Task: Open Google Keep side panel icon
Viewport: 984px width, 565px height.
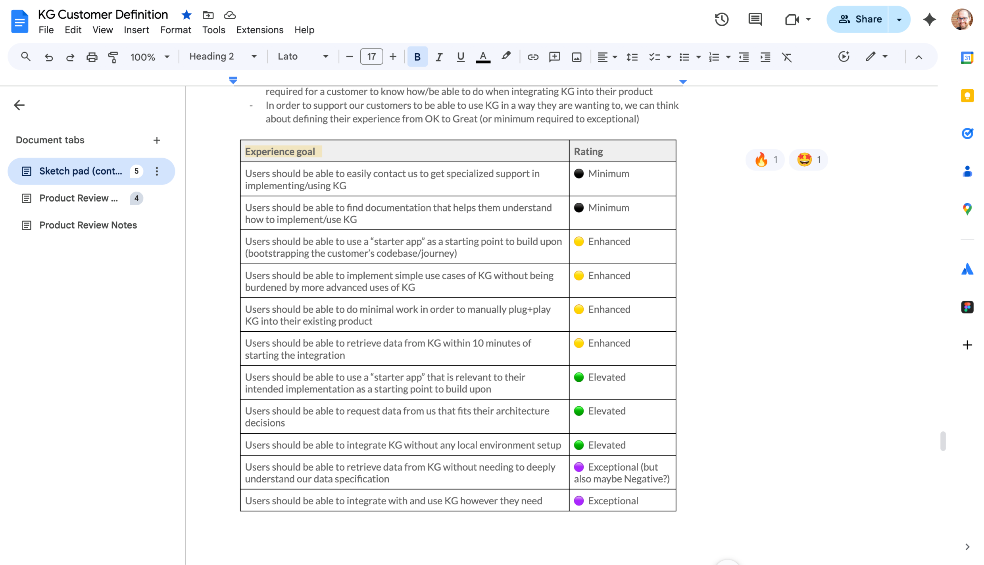Action: [x=967, y=96]
